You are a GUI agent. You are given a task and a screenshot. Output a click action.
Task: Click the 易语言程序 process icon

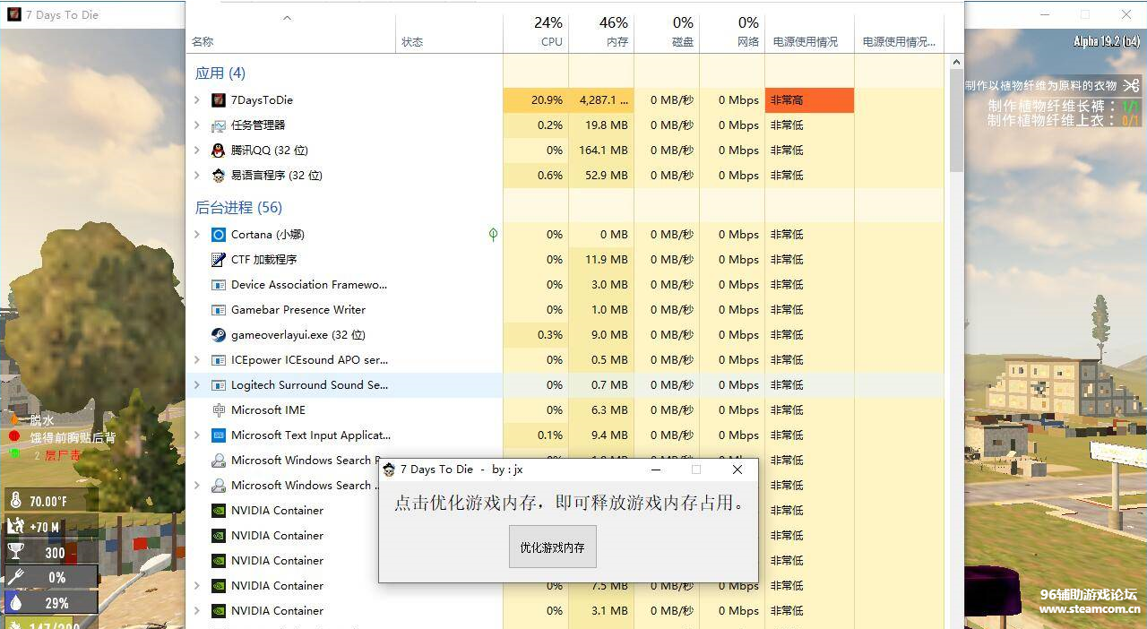pyautogui.click(x=218, y=176)
